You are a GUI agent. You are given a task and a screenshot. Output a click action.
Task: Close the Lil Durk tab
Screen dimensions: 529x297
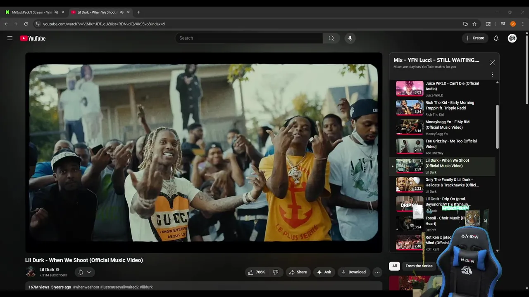(128, 12)
